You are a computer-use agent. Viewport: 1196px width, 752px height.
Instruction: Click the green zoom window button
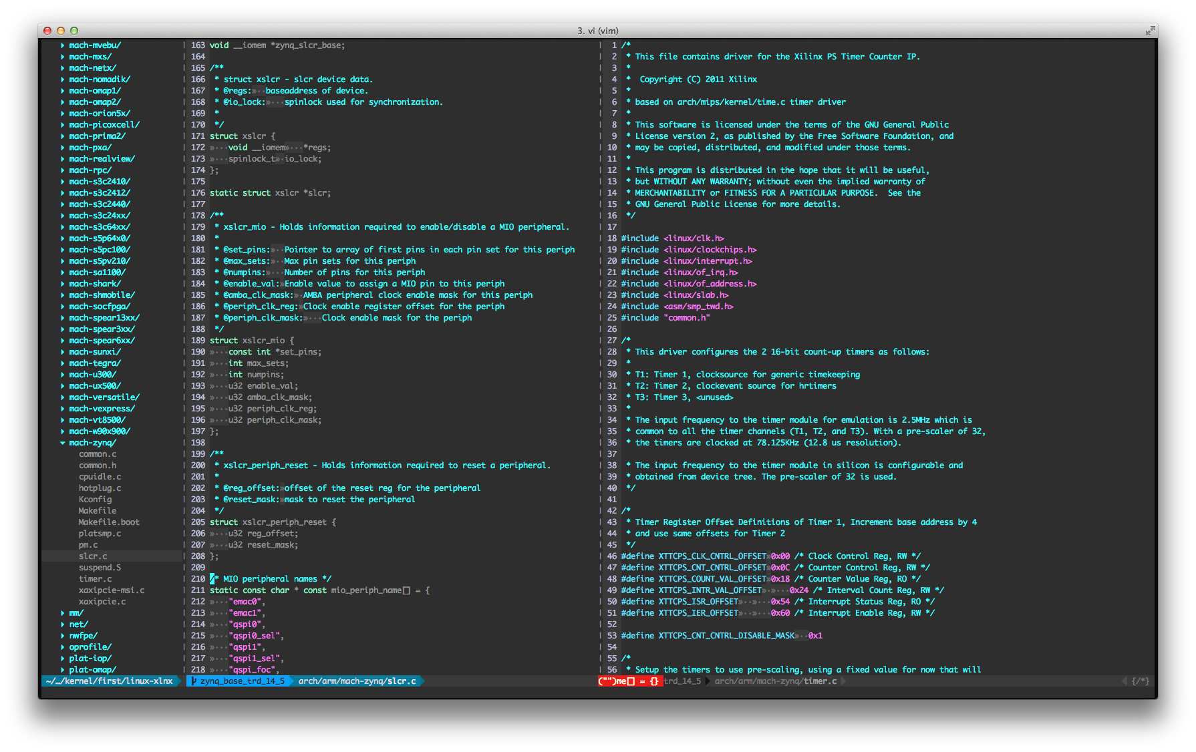[x=74, y=31]
